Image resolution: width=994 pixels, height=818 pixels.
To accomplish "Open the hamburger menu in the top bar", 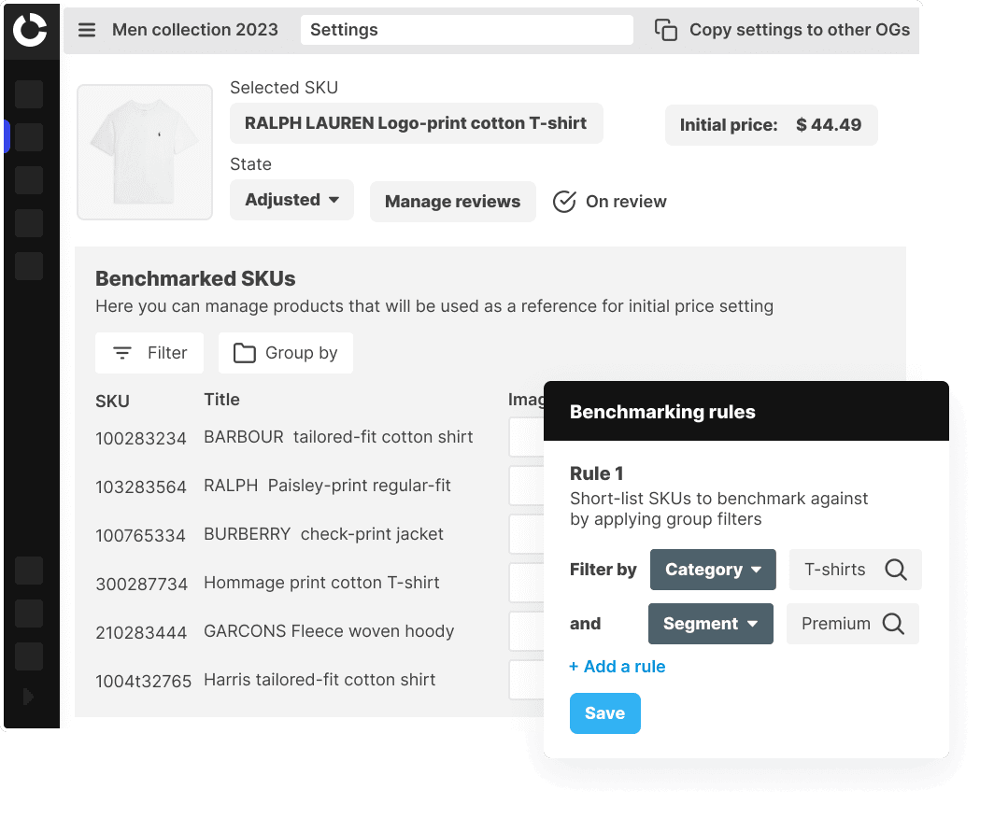I will [x=87, y=29].
